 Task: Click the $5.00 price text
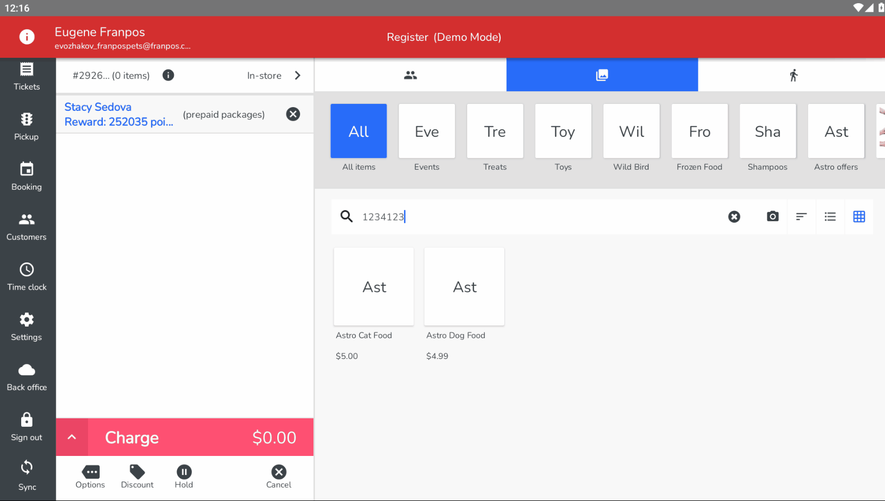coord(347,356)
